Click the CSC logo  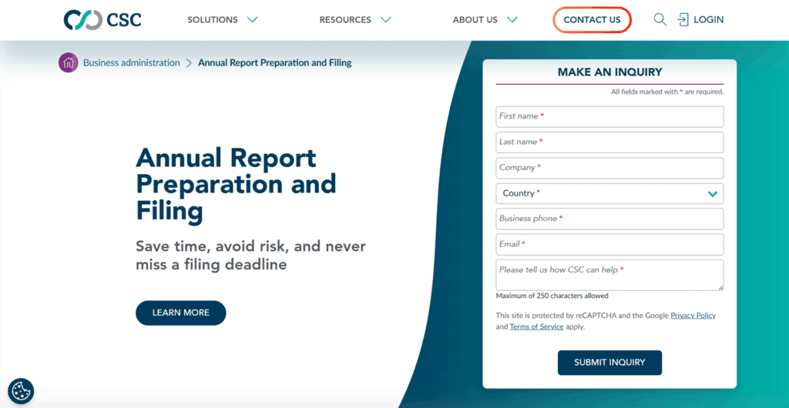(x=102, y=20)
